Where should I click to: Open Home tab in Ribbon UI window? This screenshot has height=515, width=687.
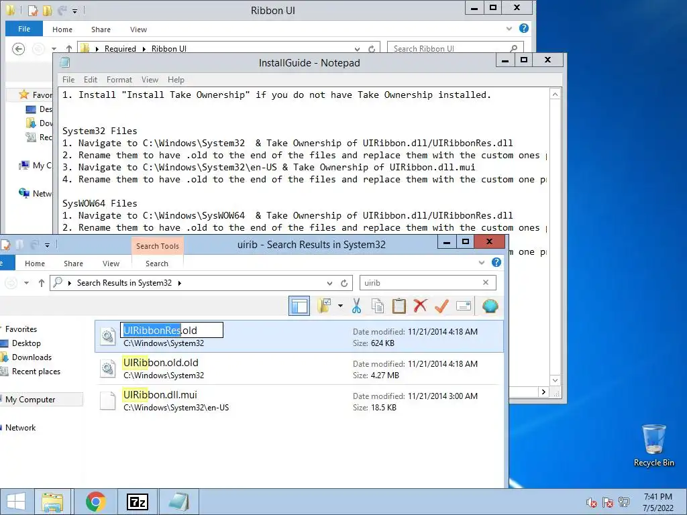coord(62,30)
